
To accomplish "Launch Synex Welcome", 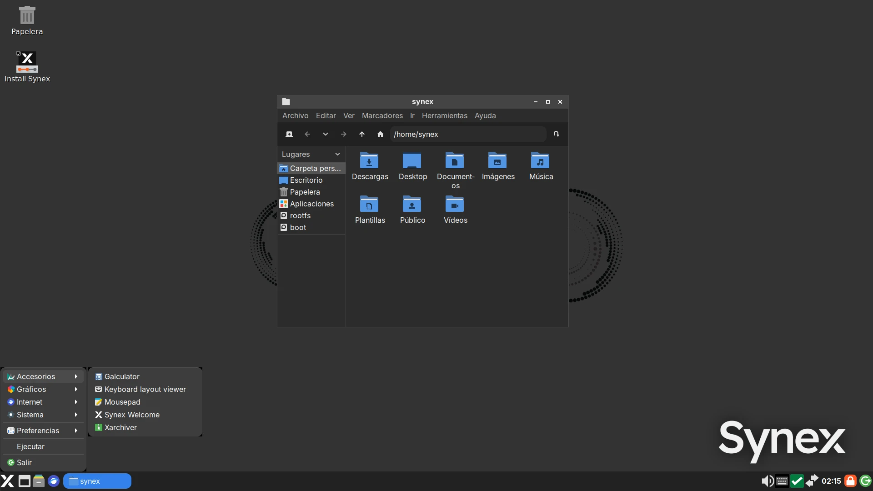I will [145, 415].
